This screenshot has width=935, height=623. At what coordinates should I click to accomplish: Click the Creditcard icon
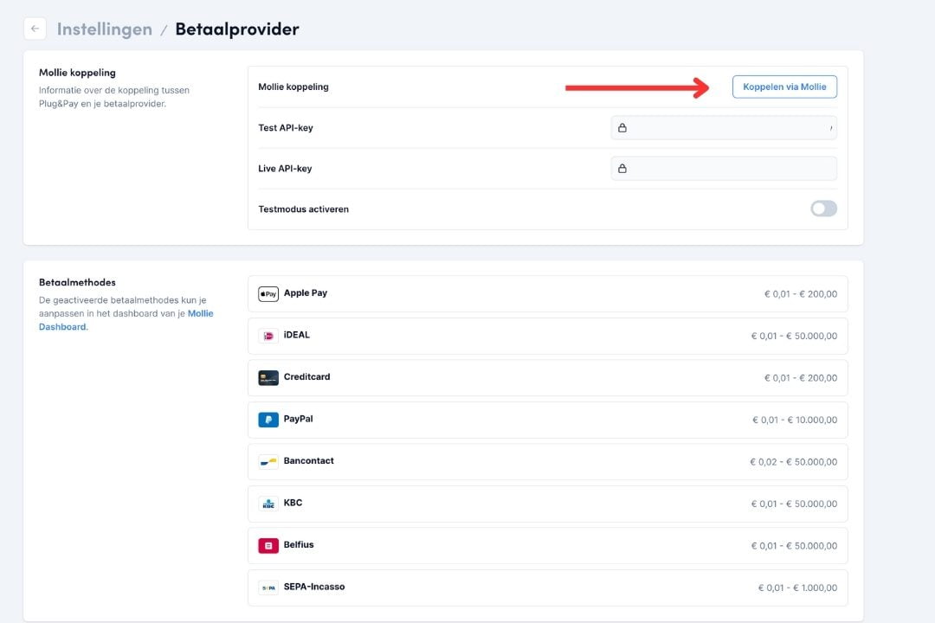(268, 378)
